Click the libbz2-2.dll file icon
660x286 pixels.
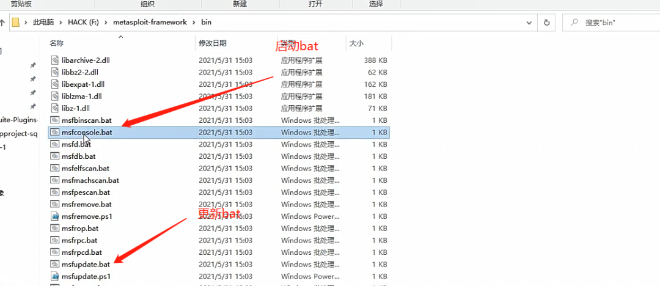[55, 72]
